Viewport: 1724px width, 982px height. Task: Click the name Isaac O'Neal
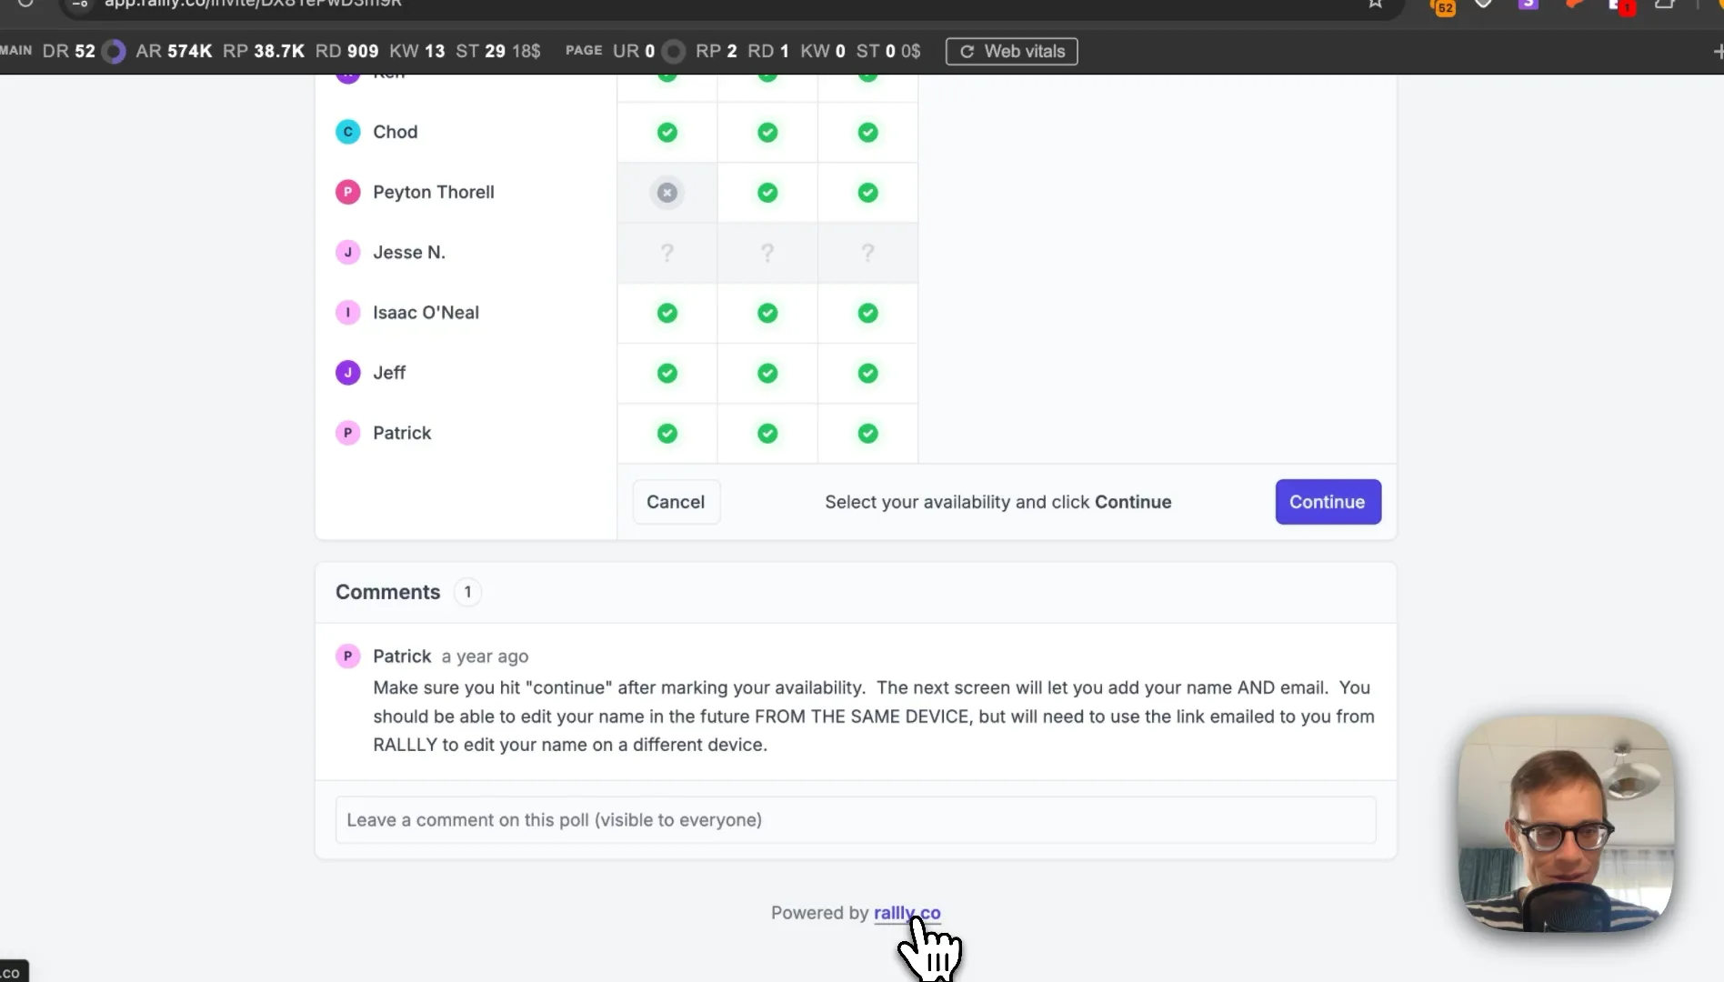point(426,313)
